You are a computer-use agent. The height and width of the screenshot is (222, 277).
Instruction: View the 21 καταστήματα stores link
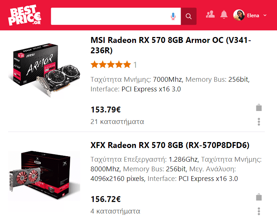point(117,122)
